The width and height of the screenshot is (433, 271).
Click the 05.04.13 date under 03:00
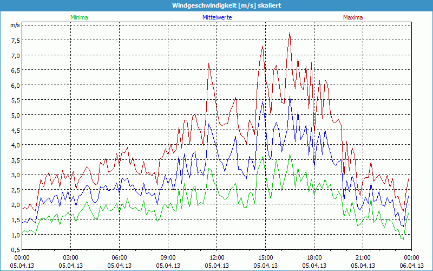pos(71,266)
